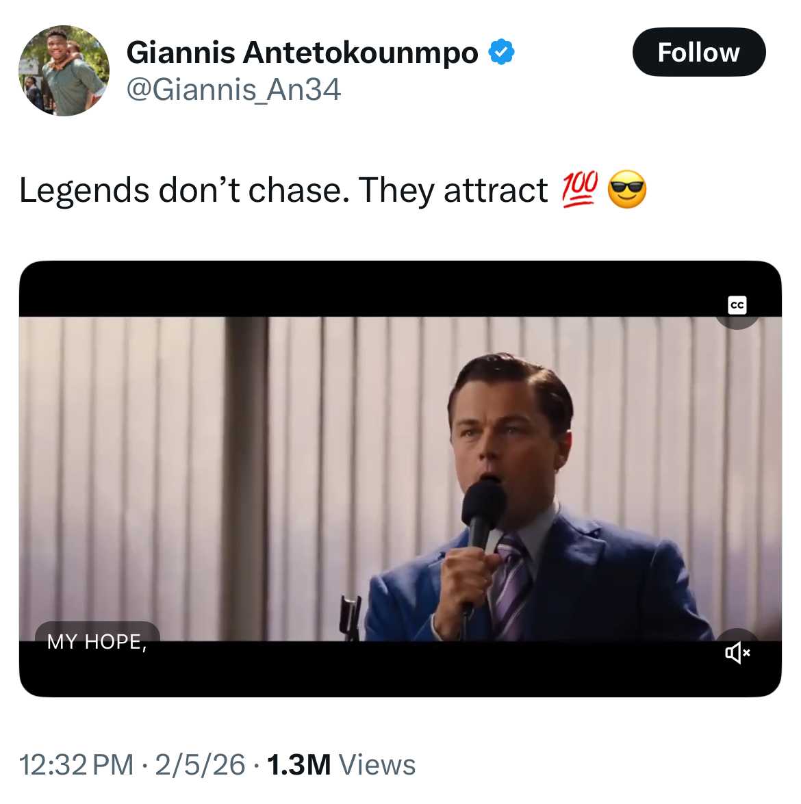Open the @Giannis_An34 handle link

(233, 90)
